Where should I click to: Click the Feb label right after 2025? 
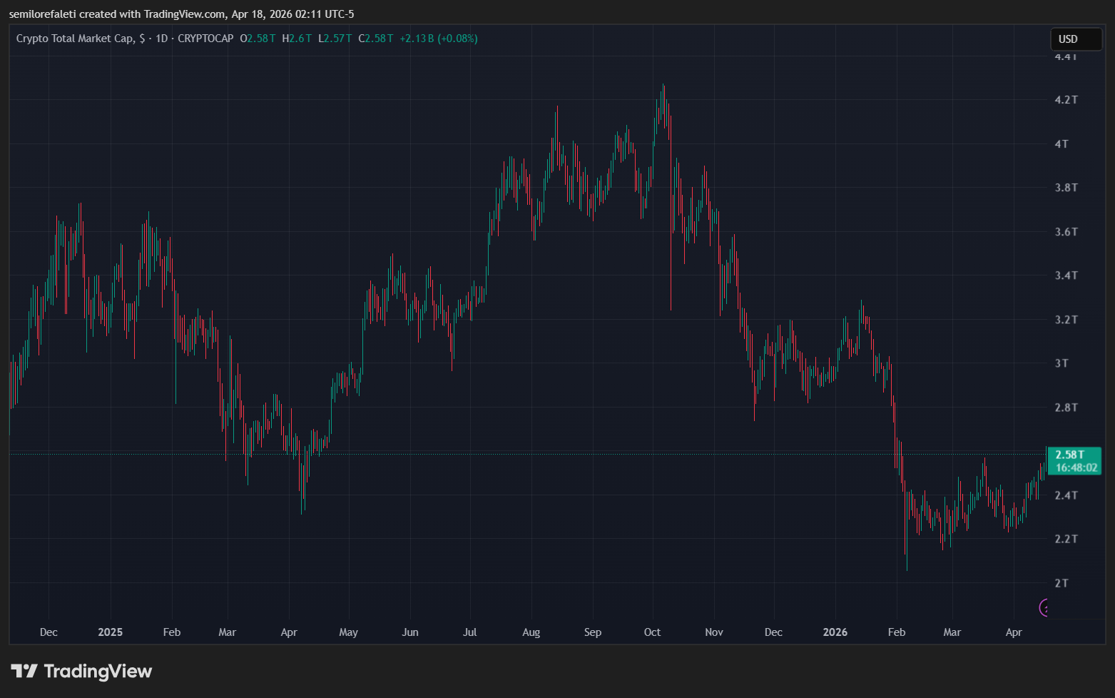(x=172, y=632)
